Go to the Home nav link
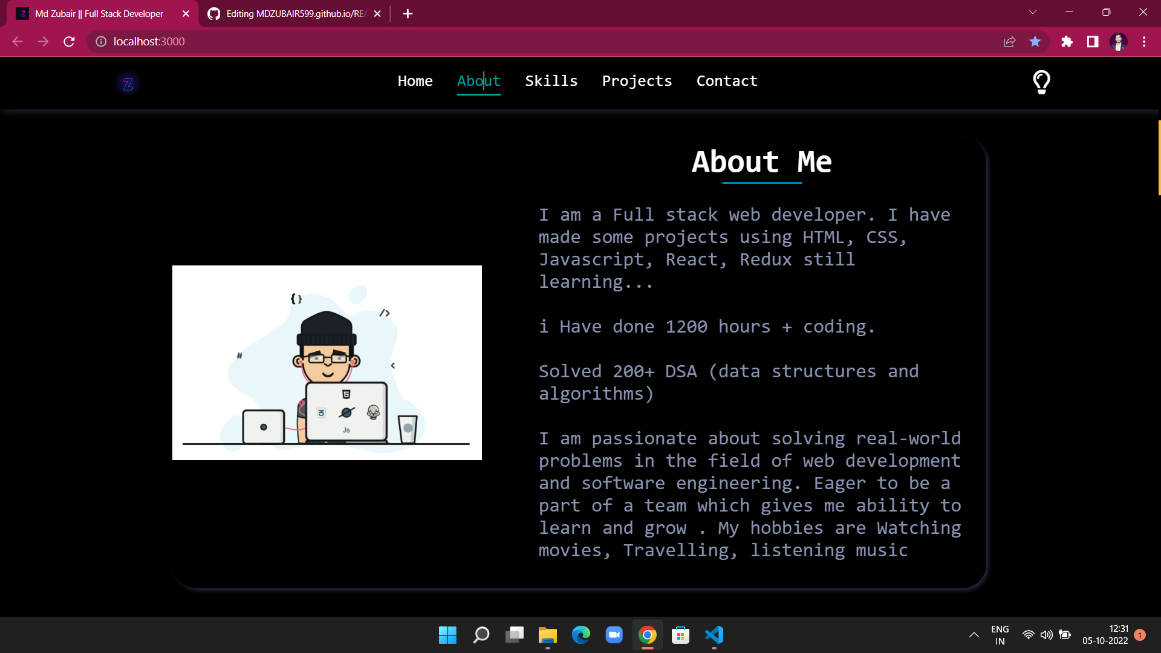Viewport: 1161px width, 653px height. pos(415,81)
